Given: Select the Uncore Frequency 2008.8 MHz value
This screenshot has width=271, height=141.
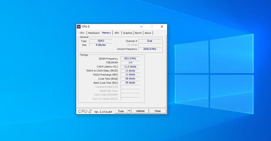Looking at the screenshot, I should [x=150, y=49].
